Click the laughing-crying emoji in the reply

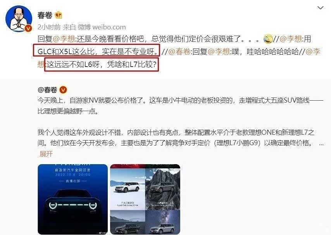tap(268, 39)
